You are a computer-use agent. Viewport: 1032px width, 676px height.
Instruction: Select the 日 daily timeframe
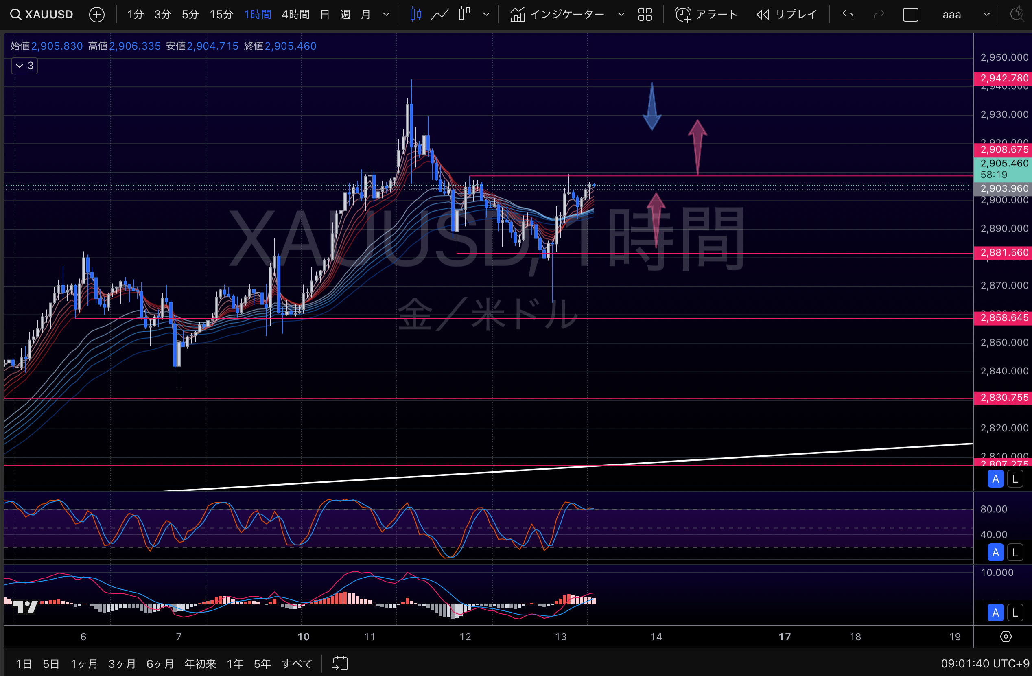tap(325, 15)
